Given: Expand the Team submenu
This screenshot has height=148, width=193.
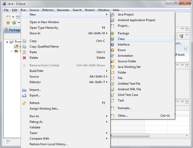Looking at the screenshot, I should coord(107,133).
